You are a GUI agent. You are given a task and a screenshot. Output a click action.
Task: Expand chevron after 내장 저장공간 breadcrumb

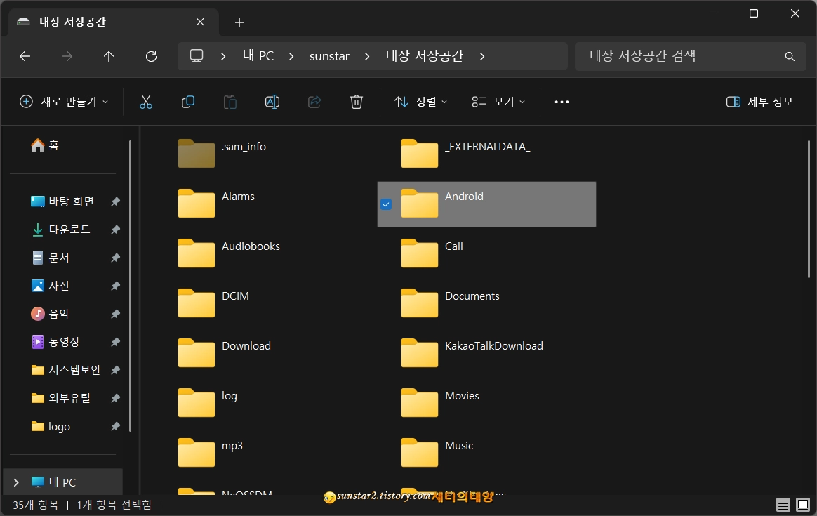482,56
